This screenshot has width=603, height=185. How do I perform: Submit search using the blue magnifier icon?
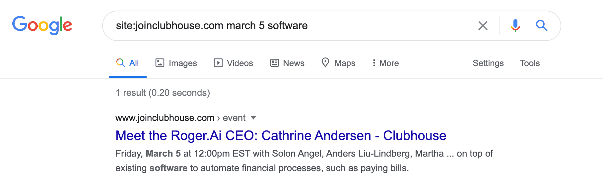(541, 25)
